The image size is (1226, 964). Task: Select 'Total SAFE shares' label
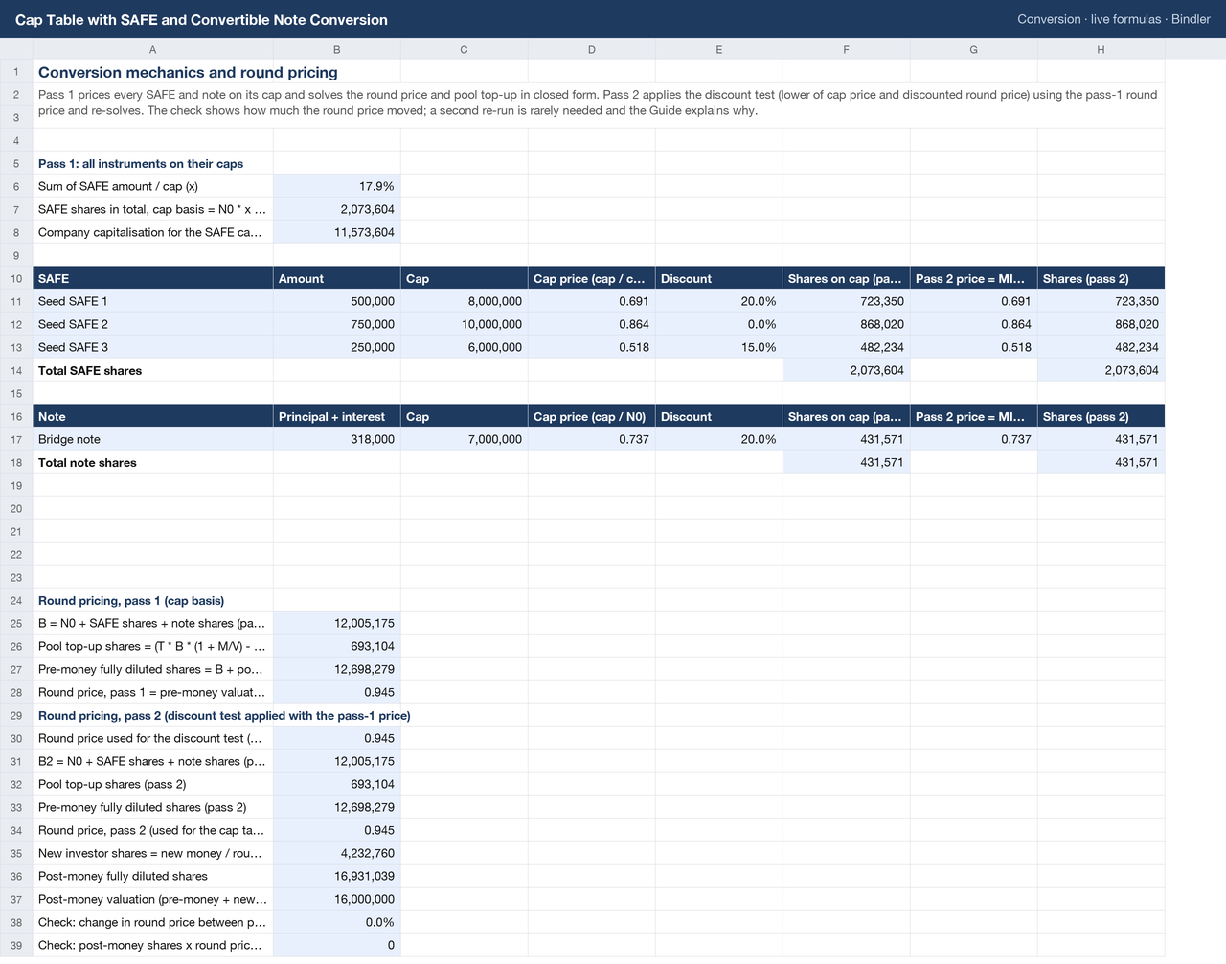pyautogui.click(x=153, y=370)
